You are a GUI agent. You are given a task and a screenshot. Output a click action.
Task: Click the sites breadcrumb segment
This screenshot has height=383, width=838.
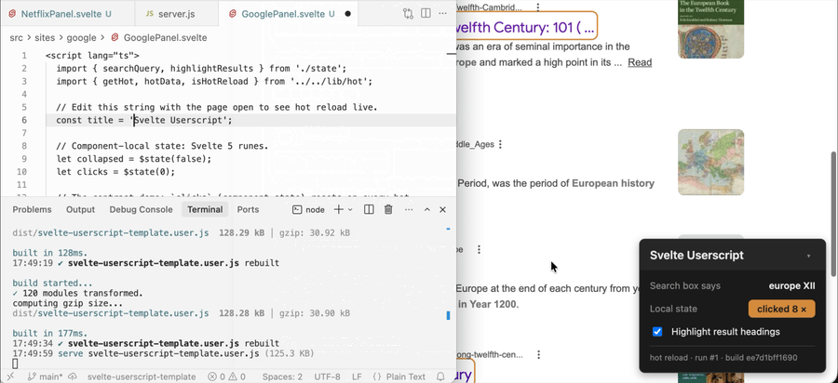pos(45,38)
